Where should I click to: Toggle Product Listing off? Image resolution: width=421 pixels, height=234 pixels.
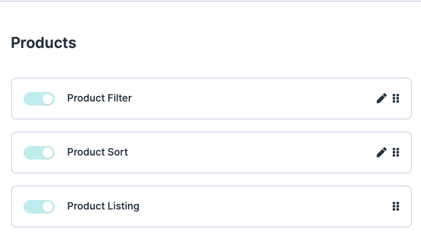pyautogui.click(x=39, y=206)
